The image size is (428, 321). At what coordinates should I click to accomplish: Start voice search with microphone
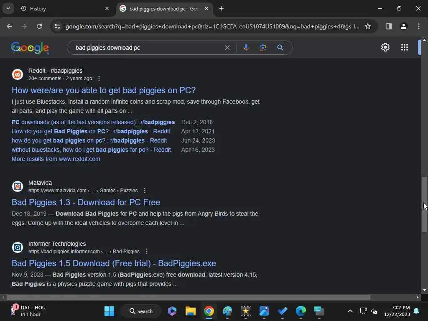246,48
